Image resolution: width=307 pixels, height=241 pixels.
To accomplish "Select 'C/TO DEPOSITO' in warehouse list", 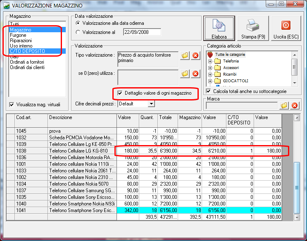I will pyautogui.click(x=37, y=51).
